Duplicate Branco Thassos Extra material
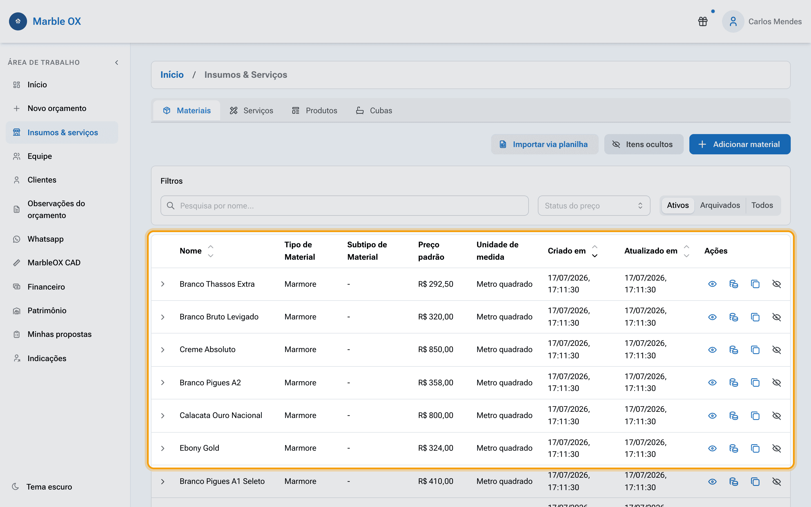 click(755, 284)
